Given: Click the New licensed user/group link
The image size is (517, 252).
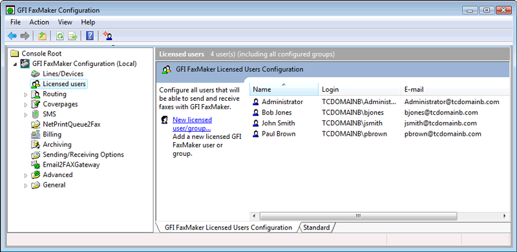Looking at the screenshot, I should point(192,123).
